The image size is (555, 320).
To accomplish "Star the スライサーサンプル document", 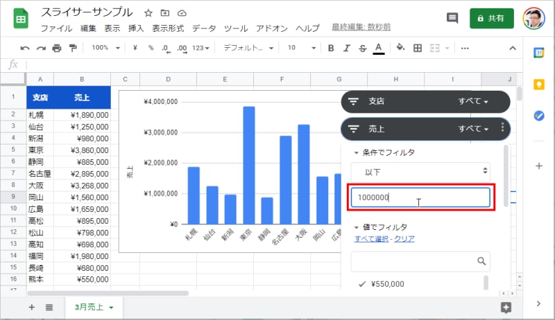I will click(x=148, y=13).
